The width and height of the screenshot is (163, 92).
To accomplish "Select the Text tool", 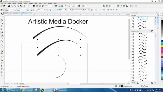I will click(2, 41).
